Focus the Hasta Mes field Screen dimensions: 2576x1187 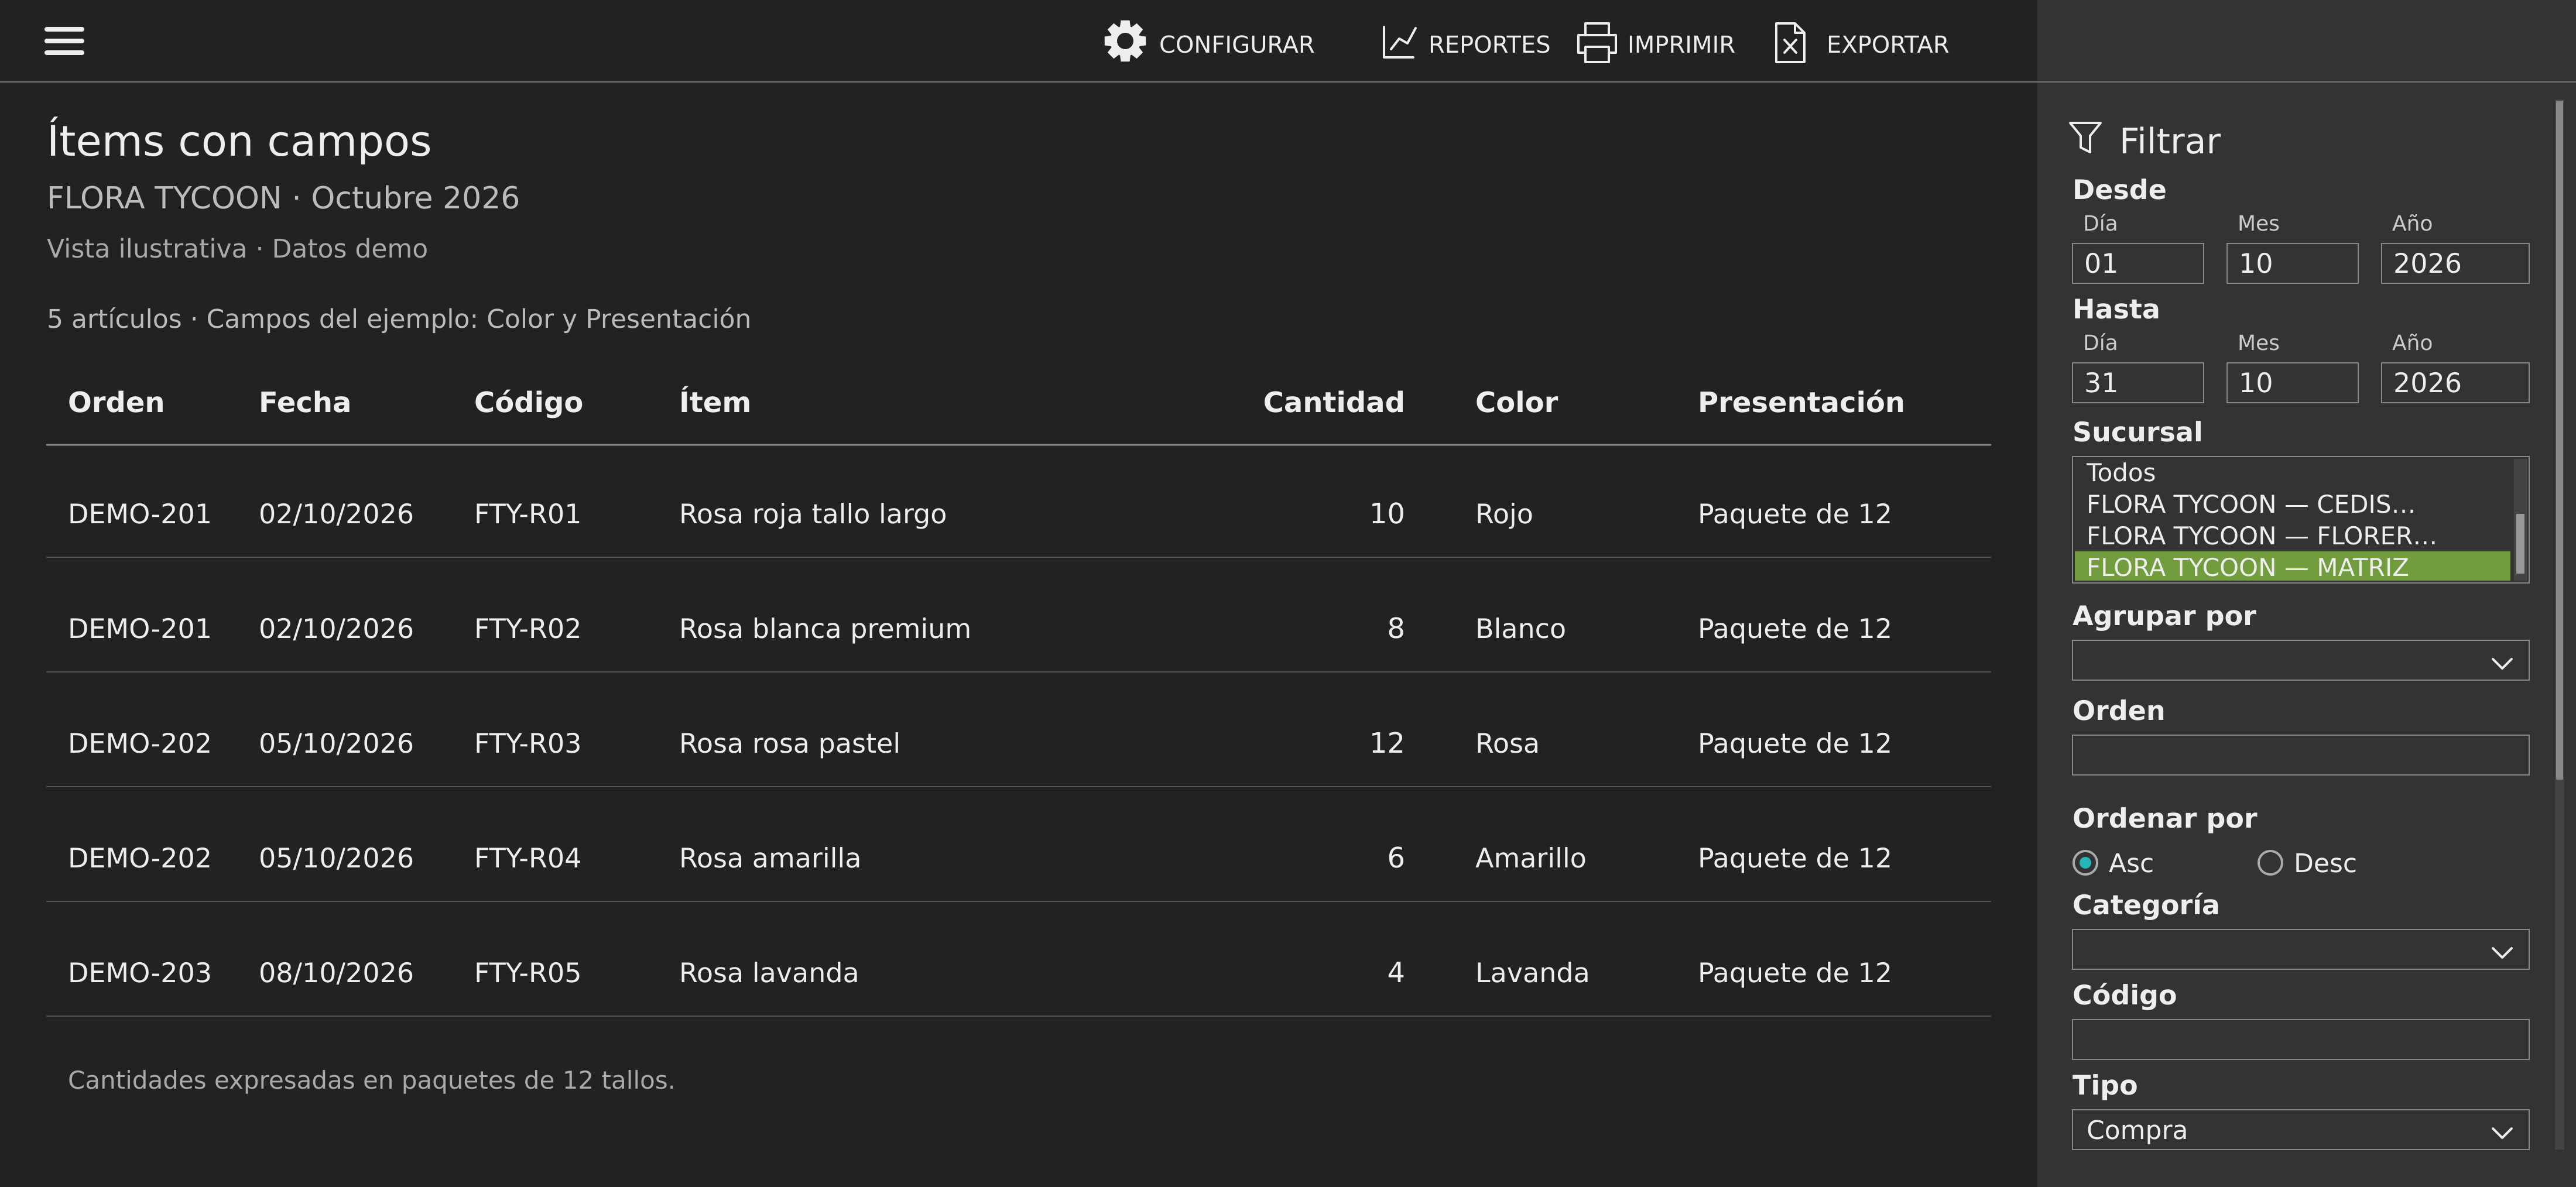(x=2292, y=382)
